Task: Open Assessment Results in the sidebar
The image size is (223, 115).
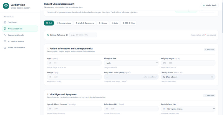Action: click(20, 35)
